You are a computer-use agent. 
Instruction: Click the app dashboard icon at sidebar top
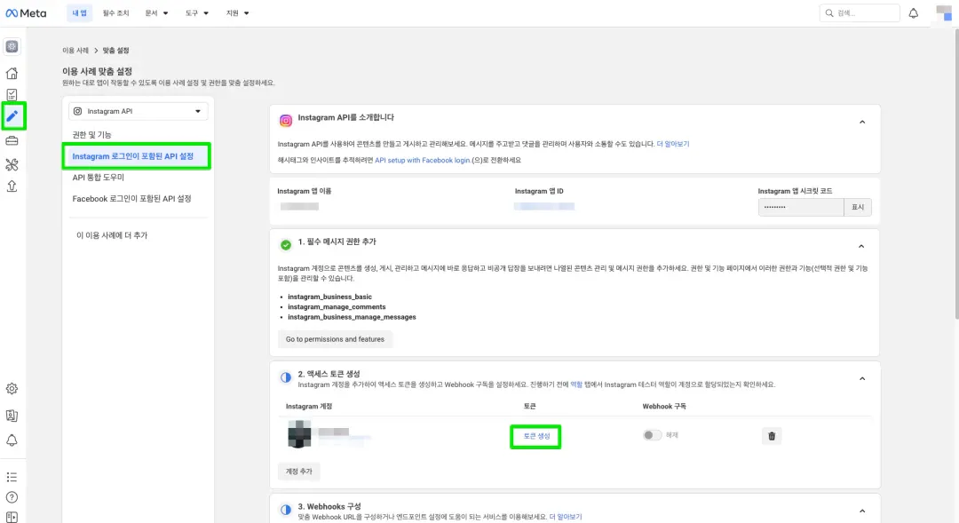[x=12, y=46]
